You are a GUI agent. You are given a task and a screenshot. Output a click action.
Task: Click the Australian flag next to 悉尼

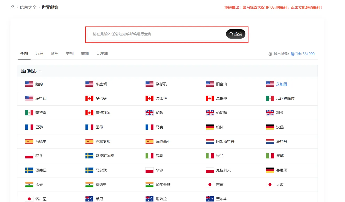89,199
